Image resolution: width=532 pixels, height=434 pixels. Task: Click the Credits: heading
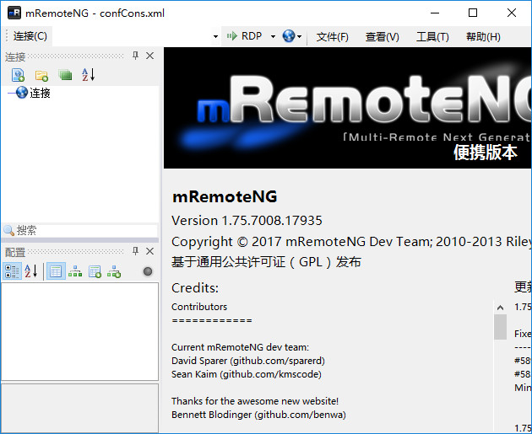coord(195,287)
